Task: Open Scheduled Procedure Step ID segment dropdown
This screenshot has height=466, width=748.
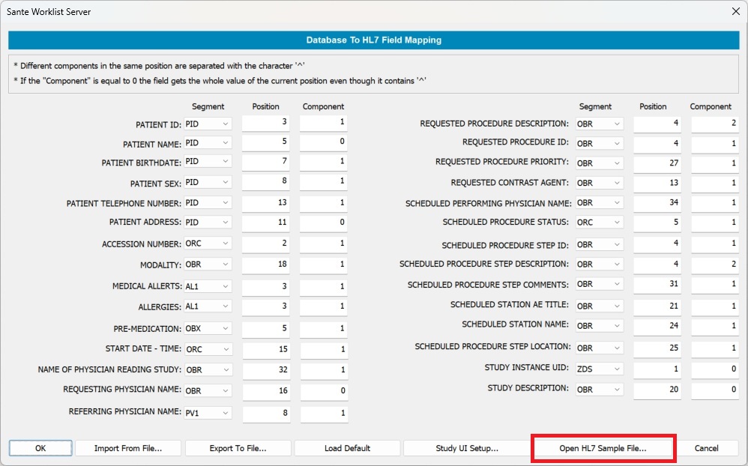Action: coord(599,244)
